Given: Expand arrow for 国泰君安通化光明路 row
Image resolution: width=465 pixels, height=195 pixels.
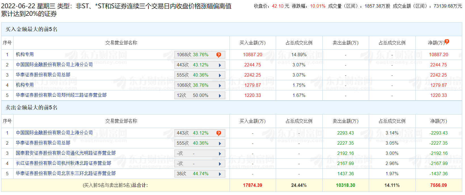Looking at the screenshot, I should 220,153.
